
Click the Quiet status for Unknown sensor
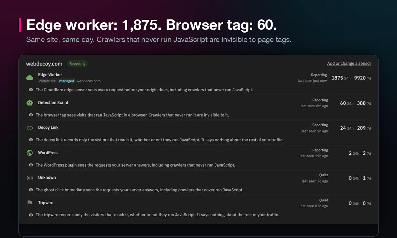(324, 175)
